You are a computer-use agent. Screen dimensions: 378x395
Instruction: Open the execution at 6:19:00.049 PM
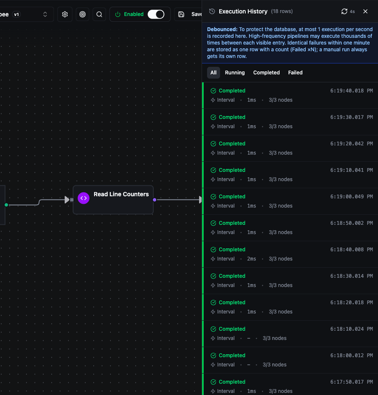[291, 201]
